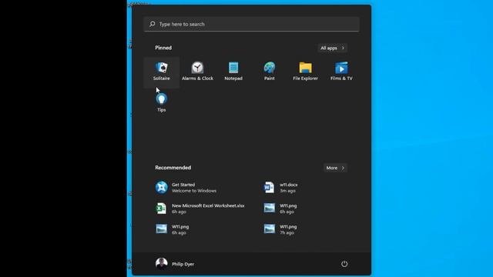Start the Paint app
The height and width of the screenshot is (277, 493).
(270, 72)
